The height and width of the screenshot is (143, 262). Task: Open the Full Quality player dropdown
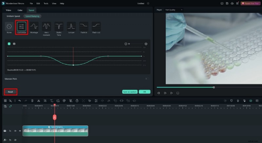[x=174, y=10]
